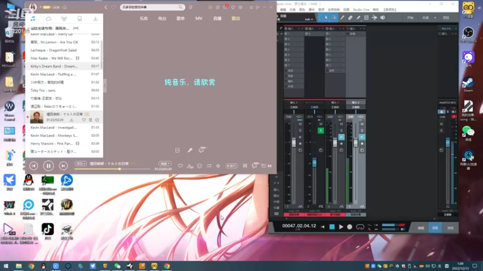Select the 歌词 tab
483x271 pixels.
(235, 19)
